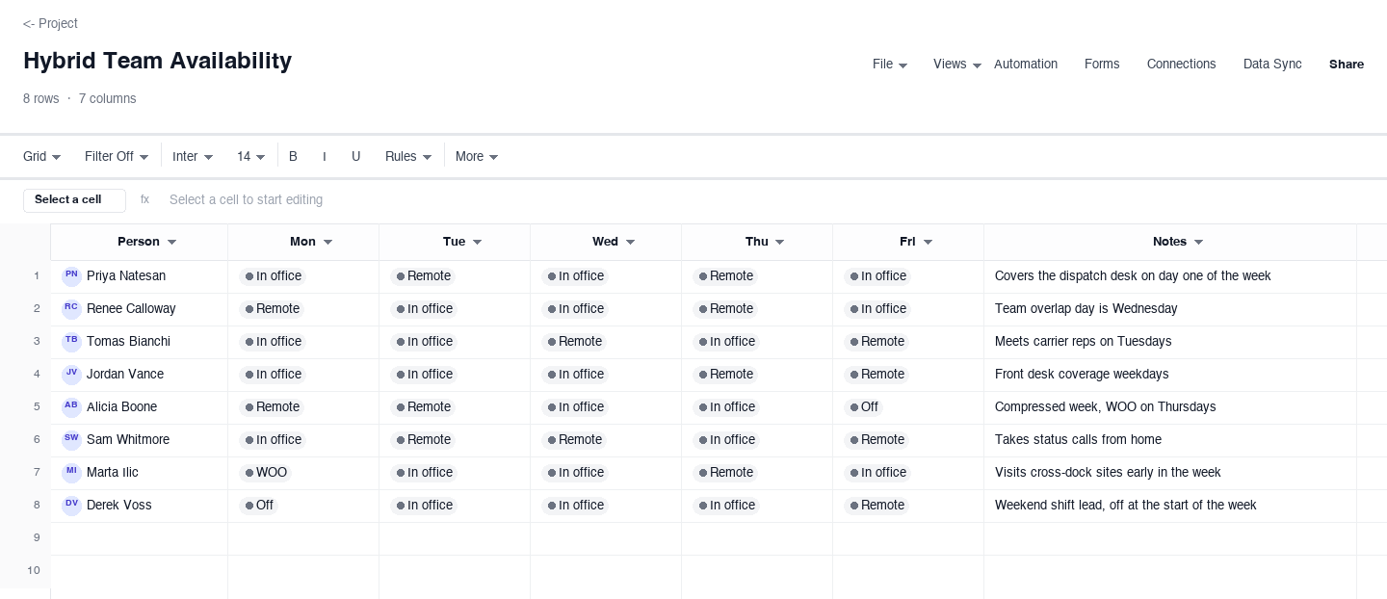Click the Share button
The image size is (1387, 599).
click(1347, 65)
